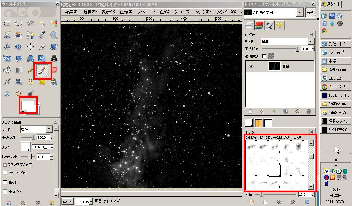Enable the フェードアウト checkbox
This screenshot has height=206, width=352.
click(5, 173)
